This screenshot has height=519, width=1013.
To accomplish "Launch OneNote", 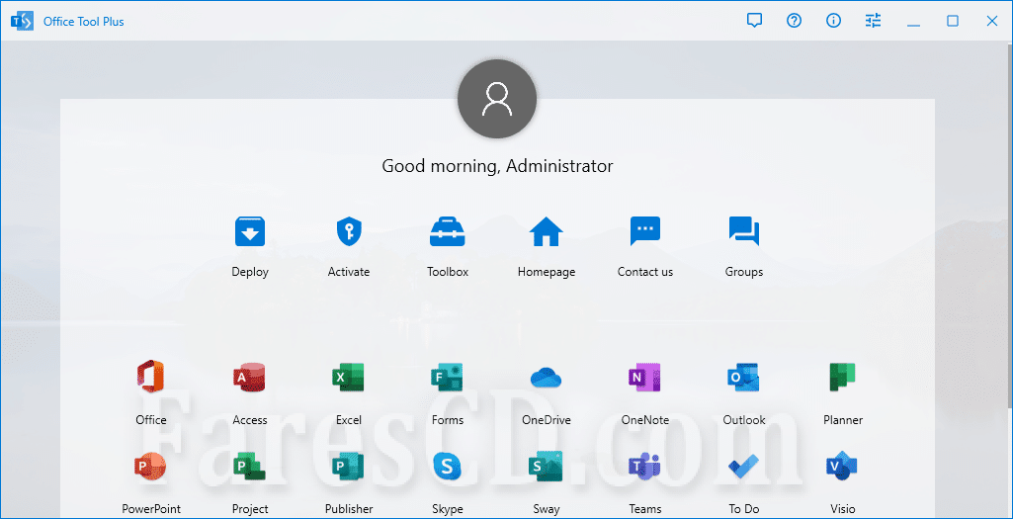I will [x=645, y=377].
